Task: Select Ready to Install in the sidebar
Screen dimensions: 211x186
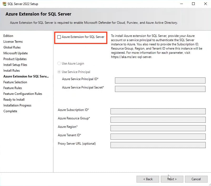Action: 14,100
